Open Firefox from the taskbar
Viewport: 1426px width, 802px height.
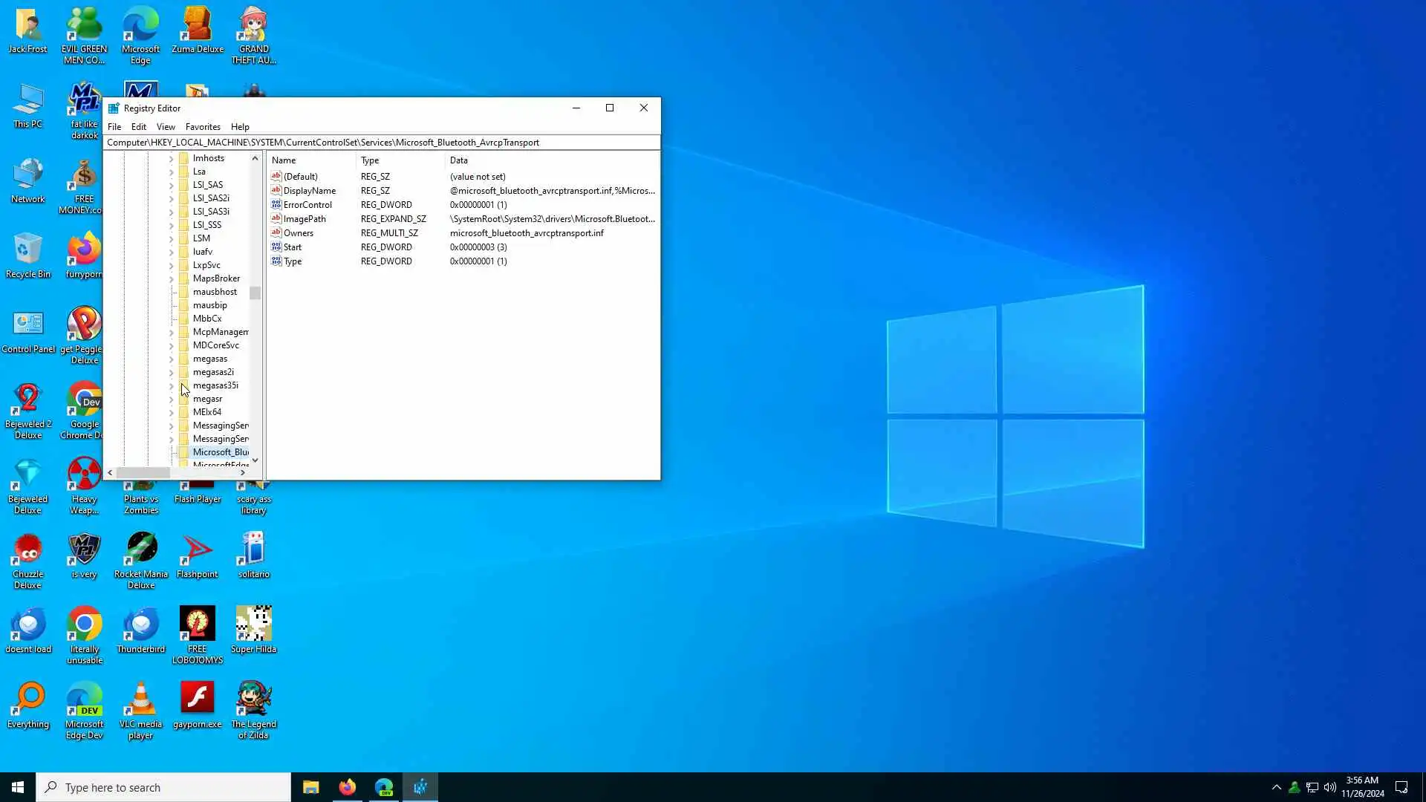pos(347,787)
